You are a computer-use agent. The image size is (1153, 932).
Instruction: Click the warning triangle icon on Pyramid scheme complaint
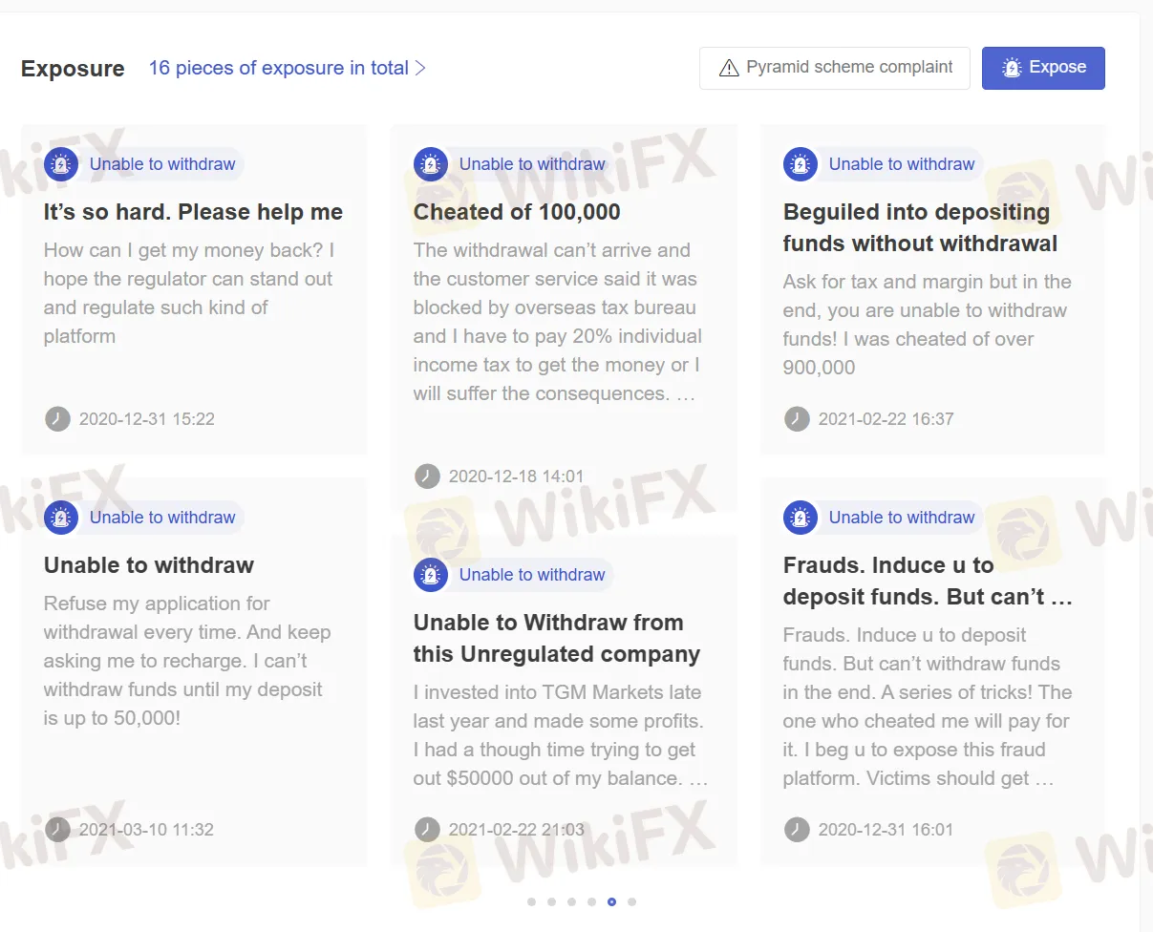coord(728,67)
